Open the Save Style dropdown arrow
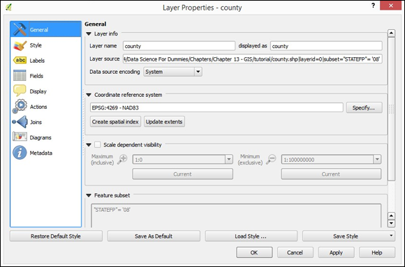The height and width of the screenshot is (267, 405). (x=391, y=236)
